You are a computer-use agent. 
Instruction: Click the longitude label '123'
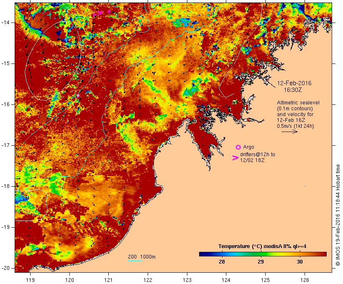(187, 280)
